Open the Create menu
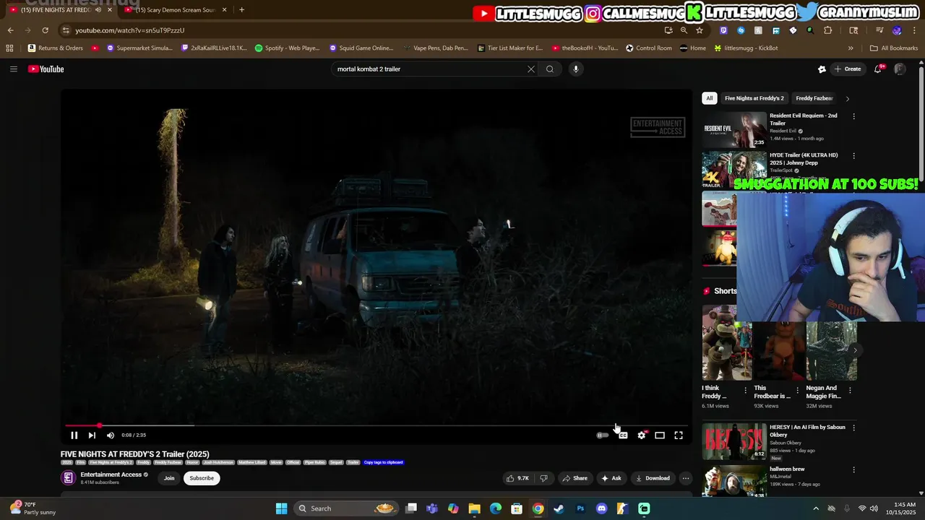925x520 pixels. (x=848, y=69)
